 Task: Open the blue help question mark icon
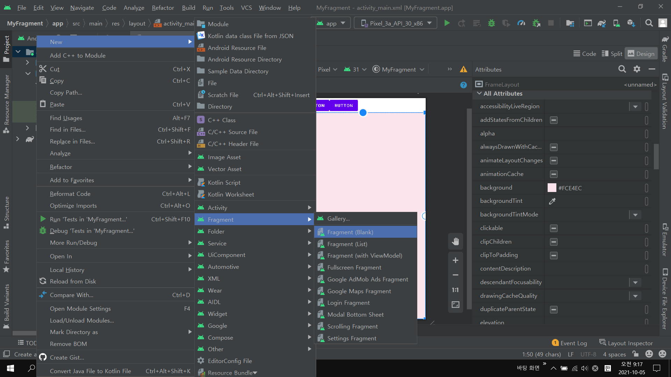(x=463, y=85)
